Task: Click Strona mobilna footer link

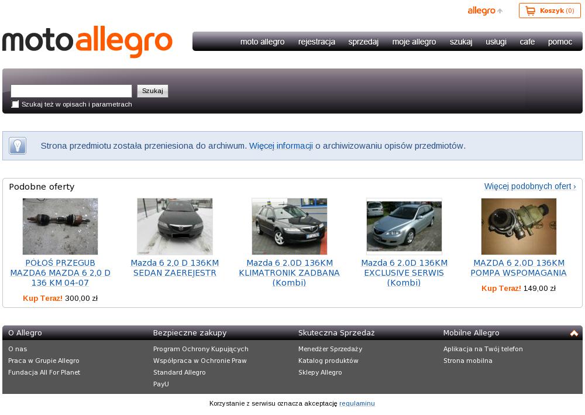Action: coord(468,361)
